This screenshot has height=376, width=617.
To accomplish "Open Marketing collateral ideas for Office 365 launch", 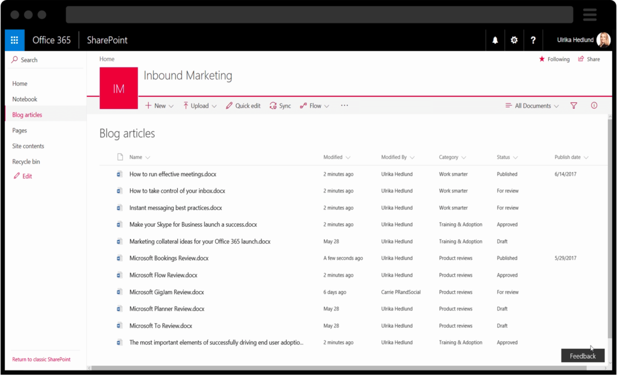I will (x=200, y=241).
